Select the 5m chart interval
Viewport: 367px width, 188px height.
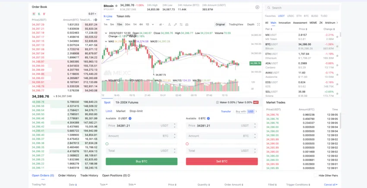pos(112,24)
